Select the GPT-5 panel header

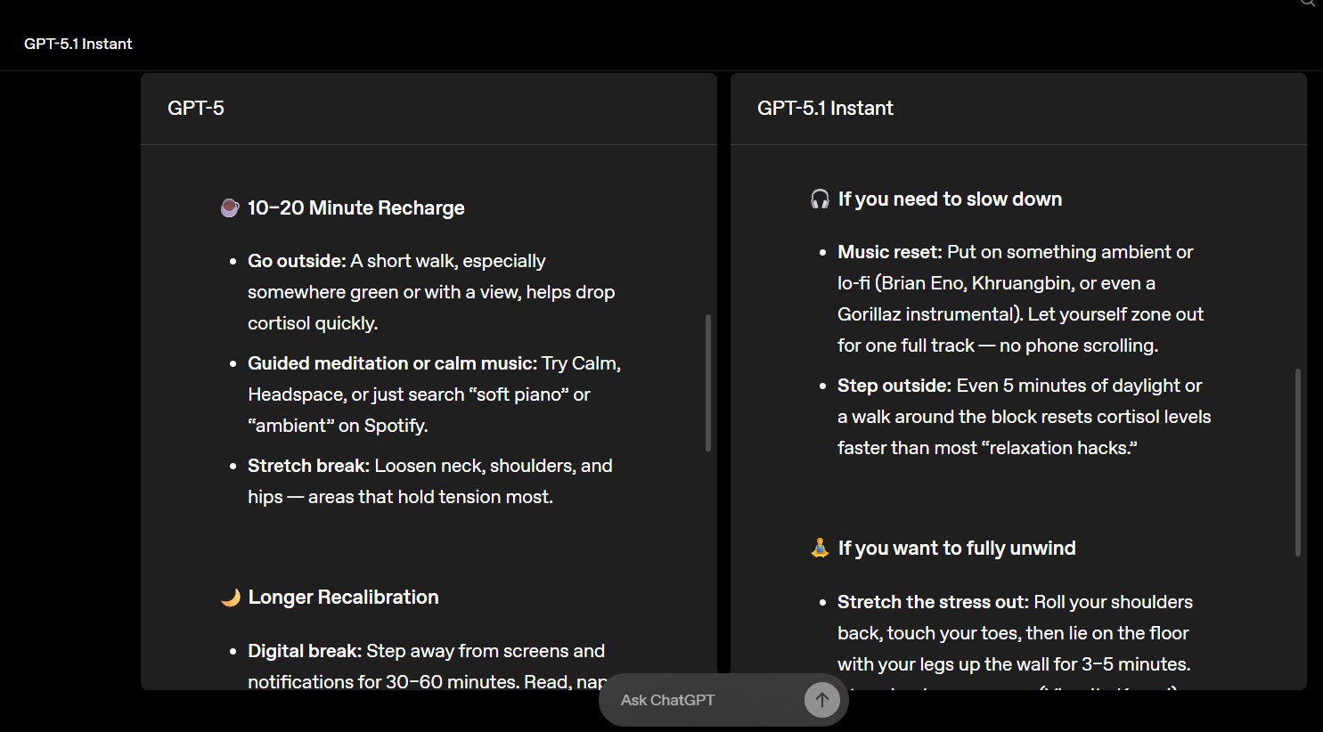point(196,109)
